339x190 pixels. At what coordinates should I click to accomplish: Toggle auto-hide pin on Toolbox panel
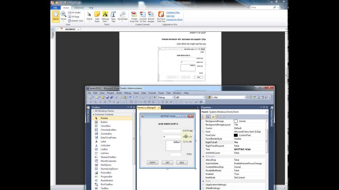[x=131, y=107]
